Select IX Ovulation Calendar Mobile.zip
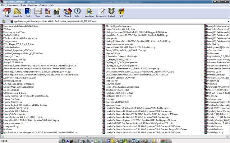 [121, 56]
